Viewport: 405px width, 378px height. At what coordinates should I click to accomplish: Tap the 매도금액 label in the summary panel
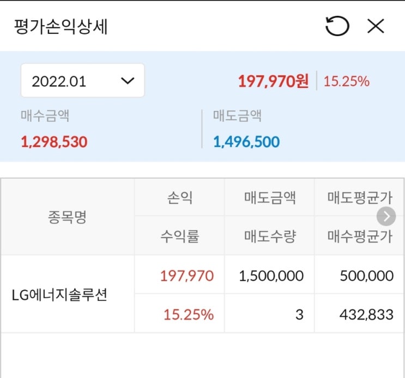coord(237,115)
